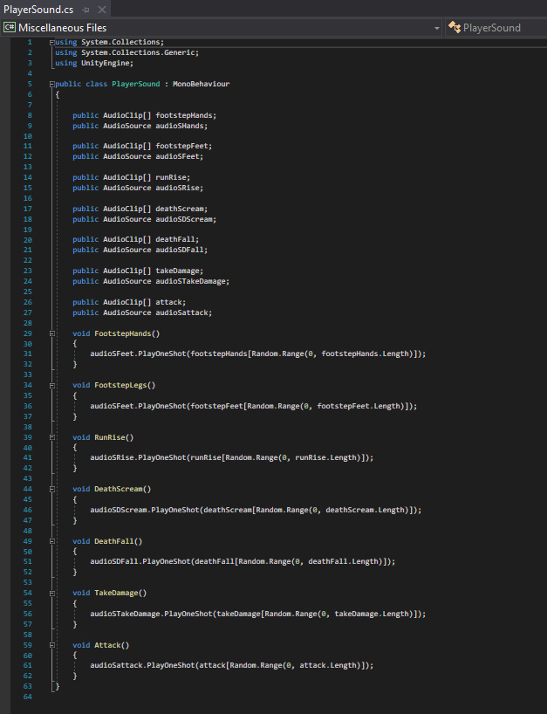The image size is (547, 714).
Task: Fold the RunRise method body
Action: click(x=51, y=437)
